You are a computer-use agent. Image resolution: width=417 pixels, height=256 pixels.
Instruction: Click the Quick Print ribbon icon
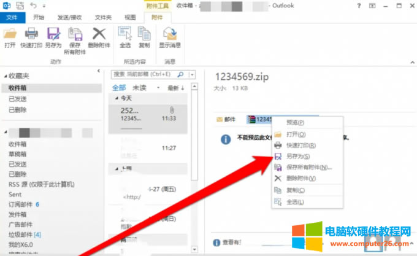tap(31, 34)
